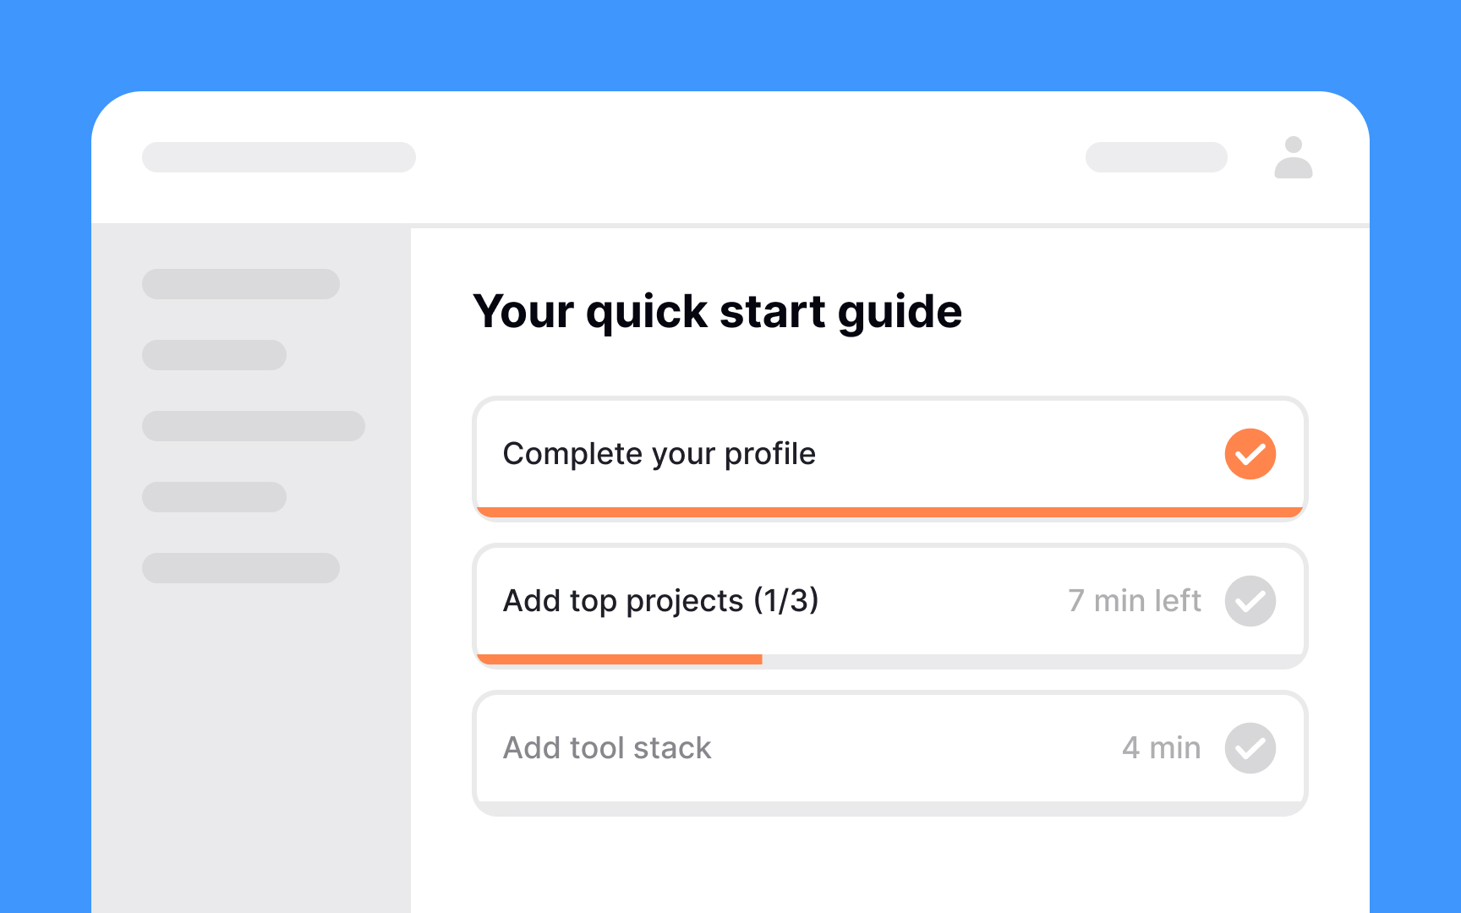Image resolution: width=1461 pixels, height=913 pixels.
Task: Toggle checkmark beside Add tool stack
Action: pos(1250,748)
